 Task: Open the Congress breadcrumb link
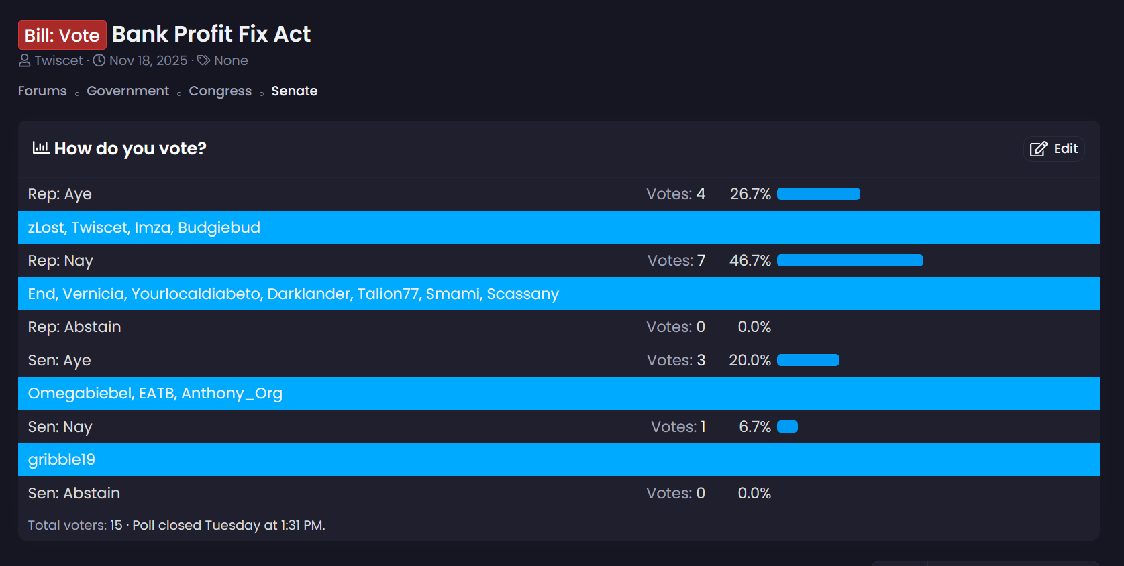point(220,91)
